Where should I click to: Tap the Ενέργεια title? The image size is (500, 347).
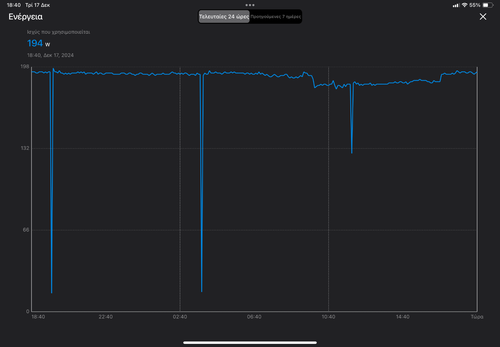[x=26, y=17]
